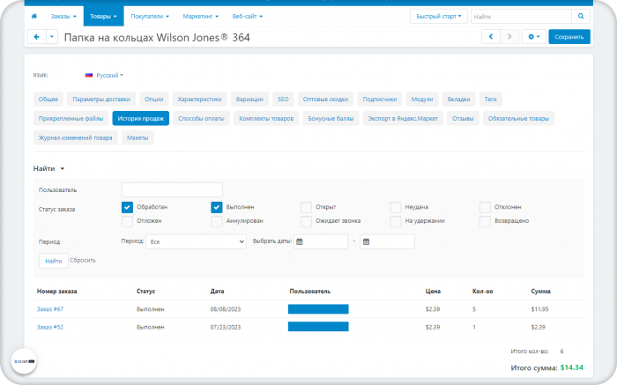The width and height of the screenshot is (617, 385).
Task: Open the Маркетинг dropdown menu
Action: (x=201, y=16)
